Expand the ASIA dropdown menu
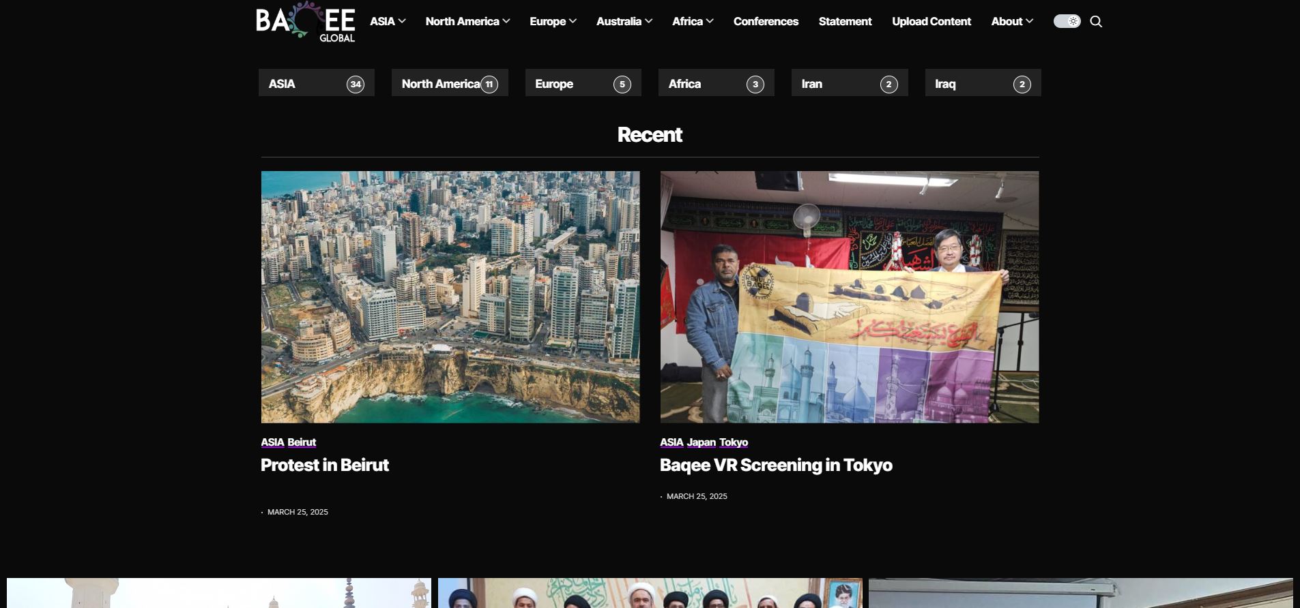The height and width of the screenshot is (608, 1300). pyautogui.click(x=388, y=22)
